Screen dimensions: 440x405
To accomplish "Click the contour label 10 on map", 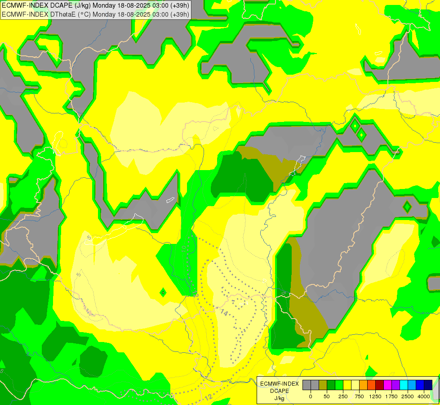I will 184,249.
